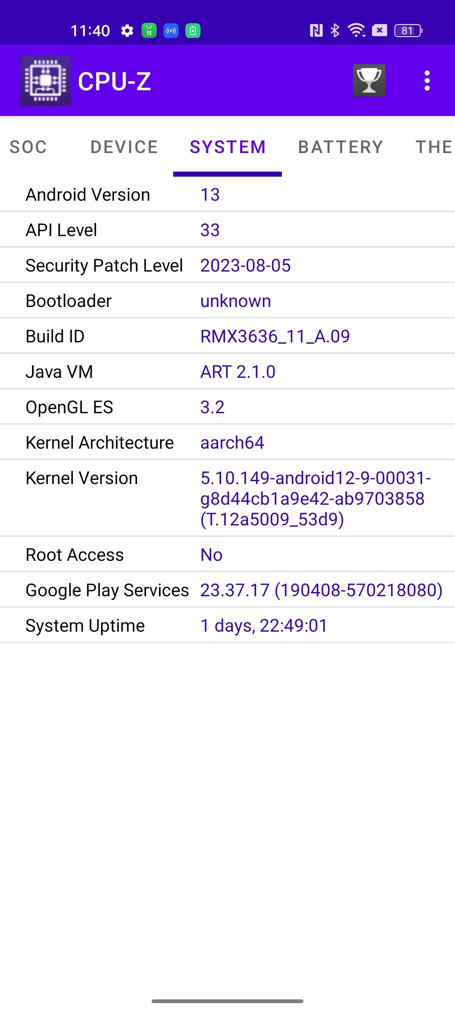The width and height of the screenshot is (455, 1012).
Task: Tap the home gesture bar
Action: point(227,1001)
